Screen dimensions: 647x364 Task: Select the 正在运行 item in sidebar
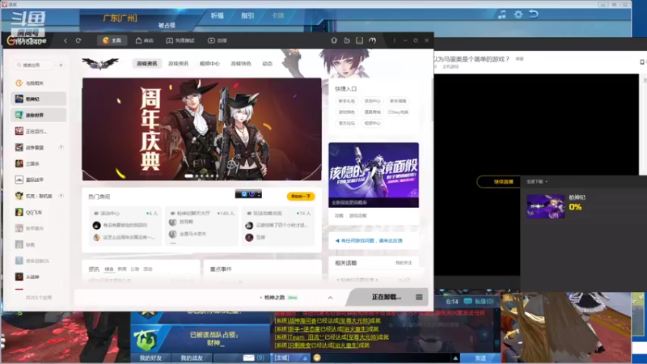pos(38,131)
